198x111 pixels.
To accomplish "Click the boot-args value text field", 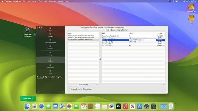I will 142,40.
